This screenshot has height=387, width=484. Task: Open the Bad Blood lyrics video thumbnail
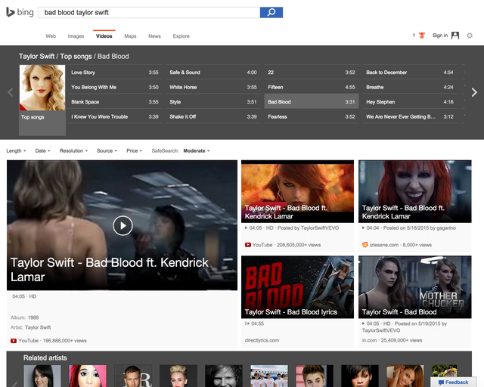click(297, 287)
